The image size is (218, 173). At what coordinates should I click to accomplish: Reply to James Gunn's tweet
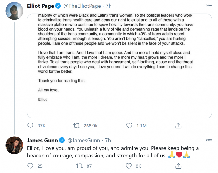(31, 166)
